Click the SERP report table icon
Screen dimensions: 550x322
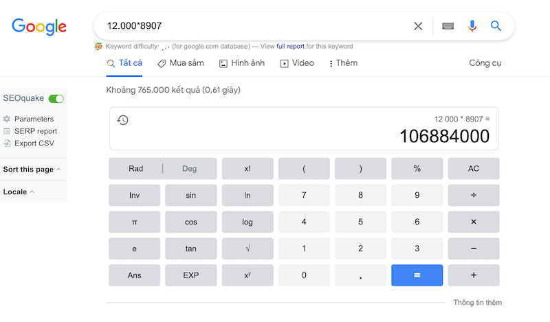pos(7,131)
